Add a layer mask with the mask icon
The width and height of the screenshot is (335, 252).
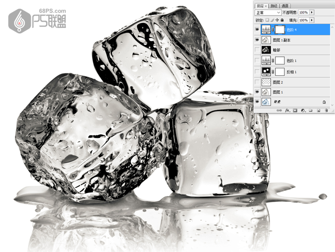[x=296, y=110]
